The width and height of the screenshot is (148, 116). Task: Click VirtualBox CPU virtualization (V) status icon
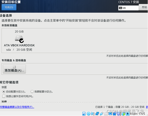click(118, 114)
